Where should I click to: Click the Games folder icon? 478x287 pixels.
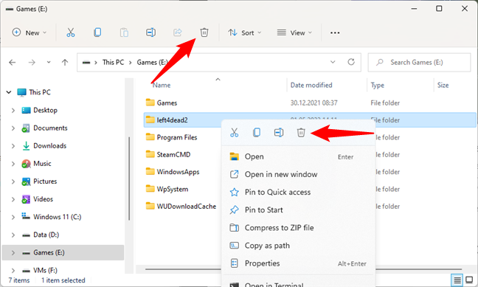[150, 102]
